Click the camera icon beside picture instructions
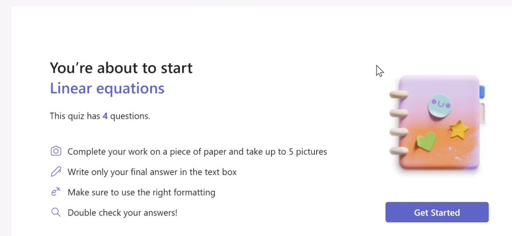This screenshot has height=236, width=512. (56, 151)
